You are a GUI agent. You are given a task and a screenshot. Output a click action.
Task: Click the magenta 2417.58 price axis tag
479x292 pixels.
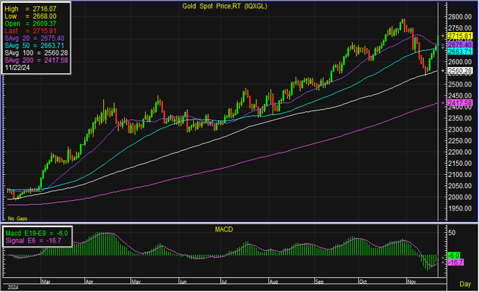[x=460, y=103]
